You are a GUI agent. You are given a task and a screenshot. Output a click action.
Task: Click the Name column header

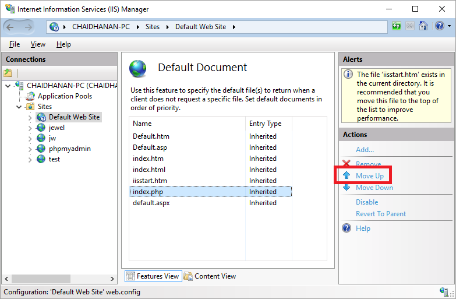click(x=188, y=124)
